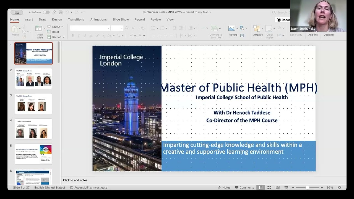The width and height of the screenshot is (354, 199).
Task: Click the Undo arrow icon
Action: [x=67, y=12]
